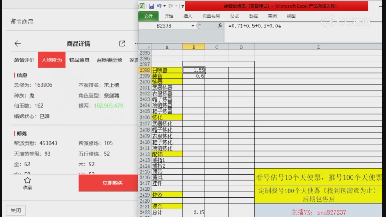Select column A header
This screenshot has width=386, height=217.
tap(167, 47)
